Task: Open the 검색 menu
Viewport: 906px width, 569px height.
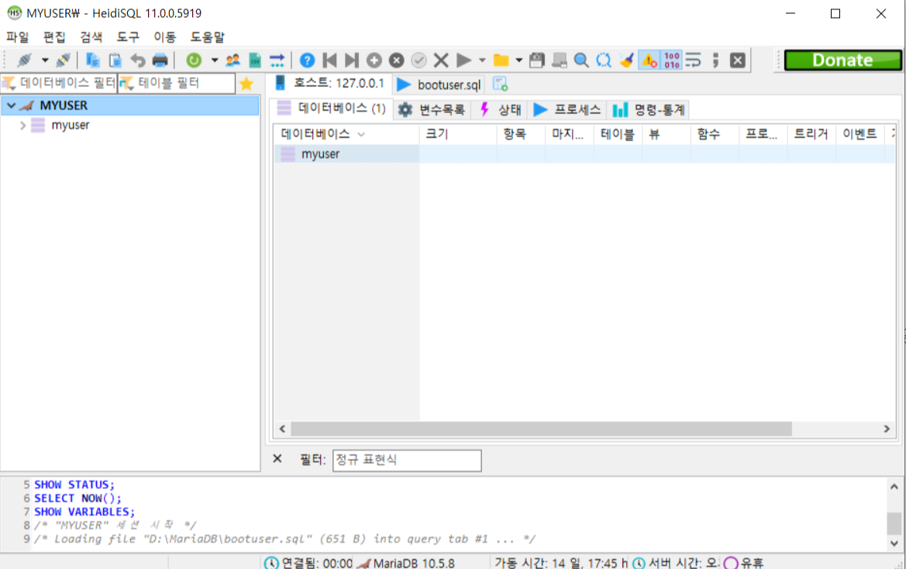Action: click(x=91, y=37)
